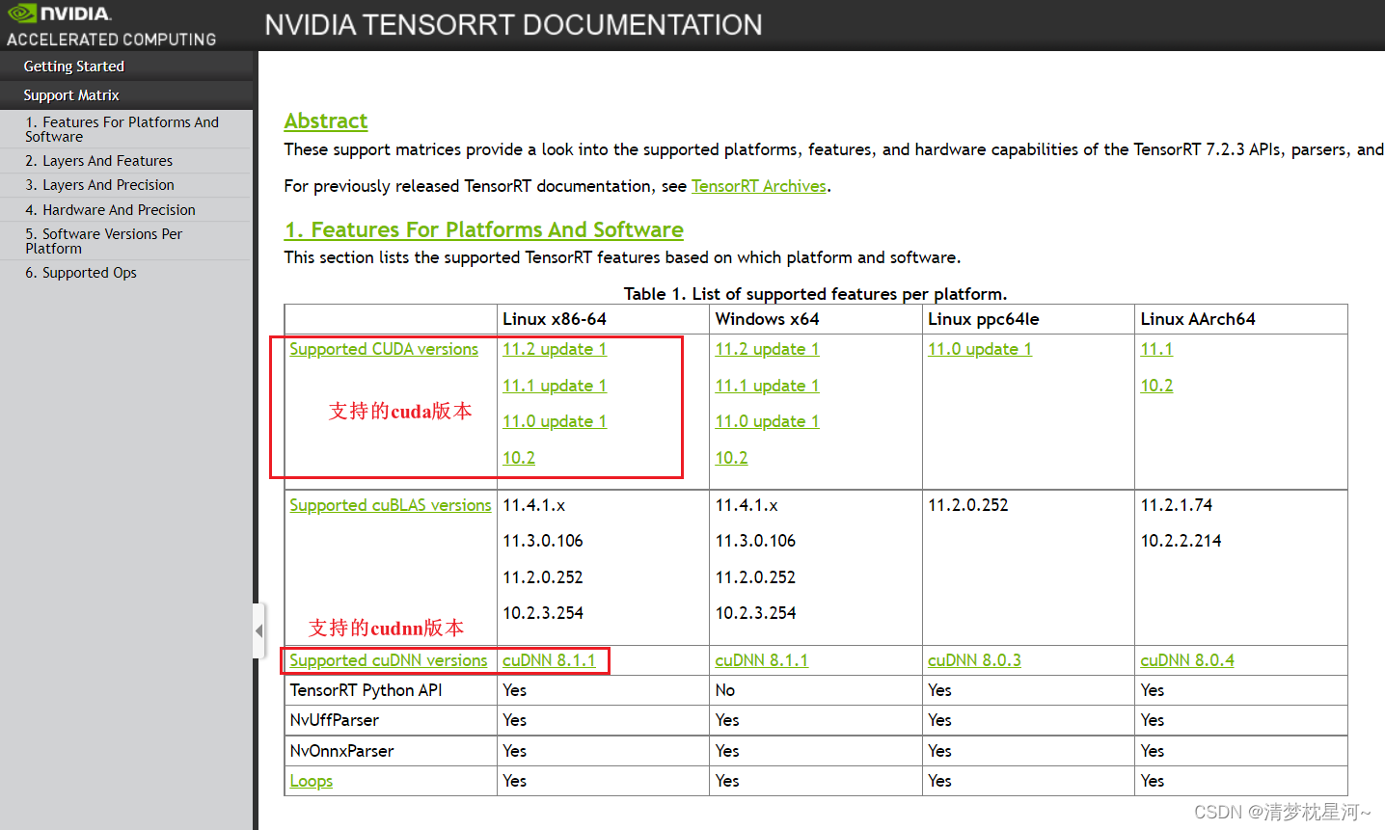Click cuBLAS 11.2.1.74 in AArch64 column
This screenshot has height=830, width=1385.
(x=1177, y=505)
